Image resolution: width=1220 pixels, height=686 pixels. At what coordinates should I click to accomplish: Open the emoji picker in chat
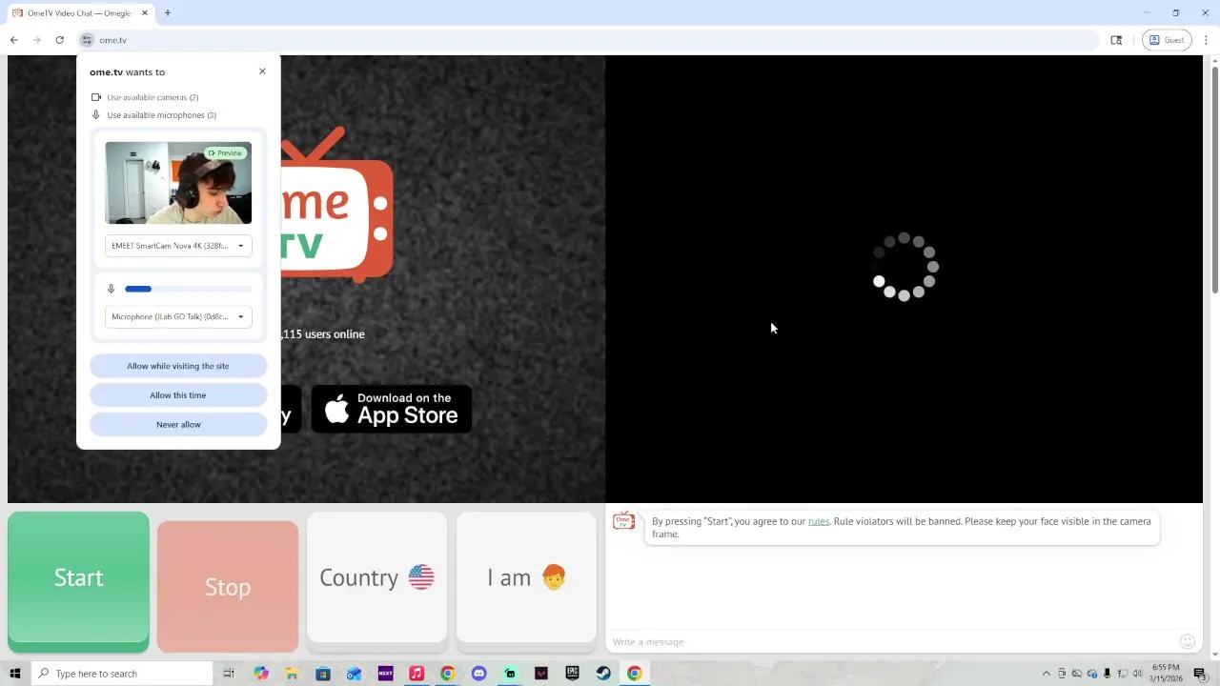click(1187, 641)
